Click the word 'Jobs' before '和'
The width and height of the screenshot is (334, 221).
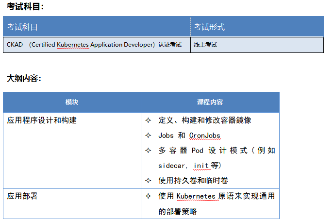coord(166,136)
